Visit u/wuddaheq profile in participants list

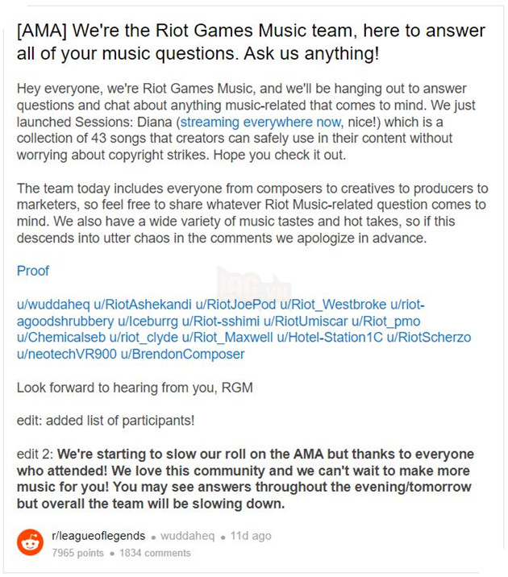coord(53,304)
